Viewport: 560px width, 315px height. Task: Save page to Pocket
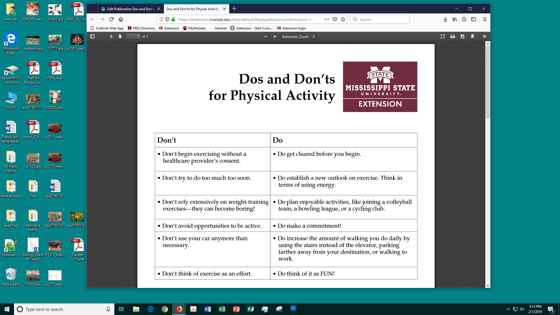[x=335, y=19]
